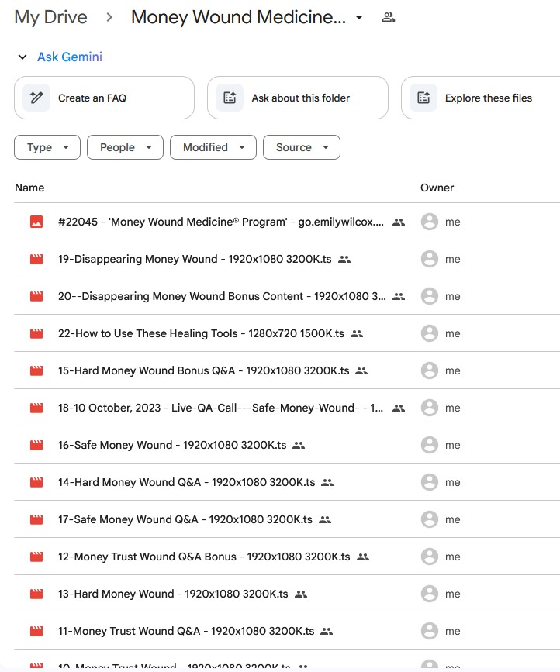Select the 14-Hard Money Wound Q&A file
Viewport: 560px width, 672px height.
pos(186,482)
